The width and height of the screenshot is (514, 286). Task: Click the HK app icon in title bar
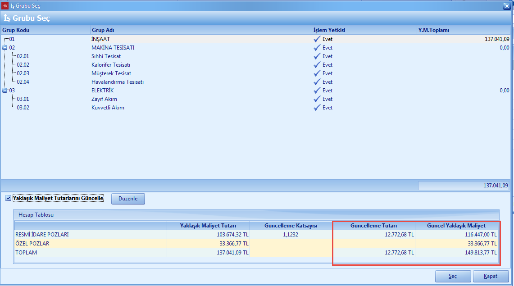point(5,6)
